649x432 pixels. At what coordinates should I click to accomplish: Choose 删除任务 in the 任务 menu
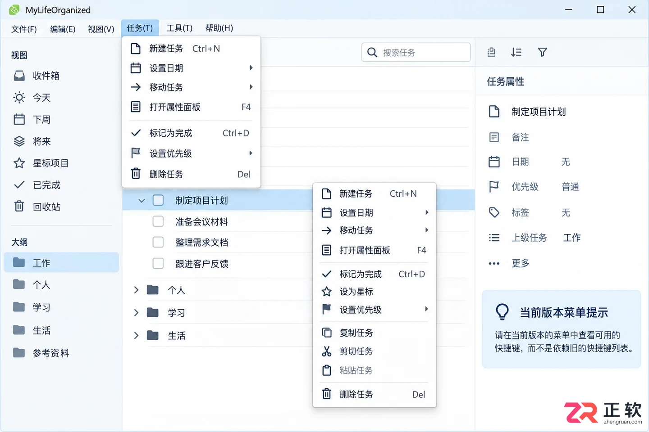191,174
